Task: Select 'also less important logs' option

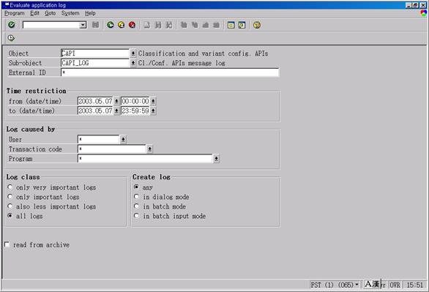Action: pyautogui.click(x=10, y=206)
